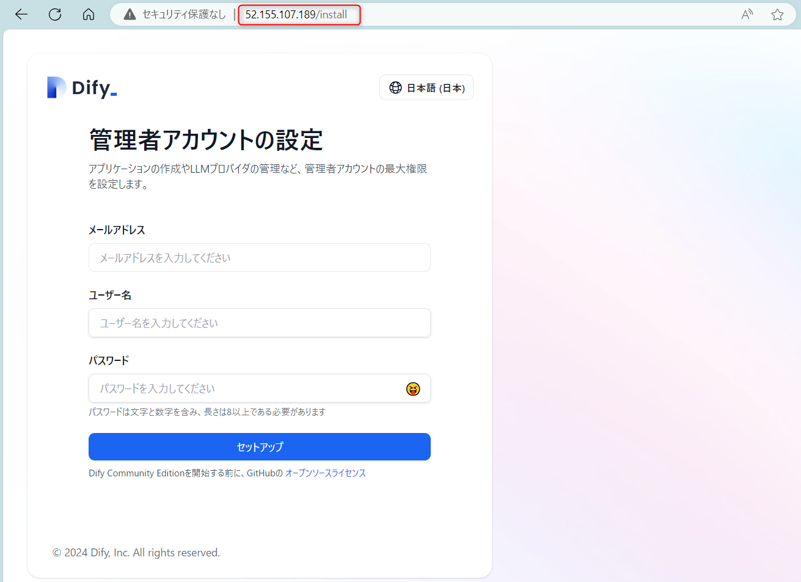Image resolution: width=801 pixels, height=582 pixels.
Task: Toggle password visibility with the emoji icon
Action: 413,388
